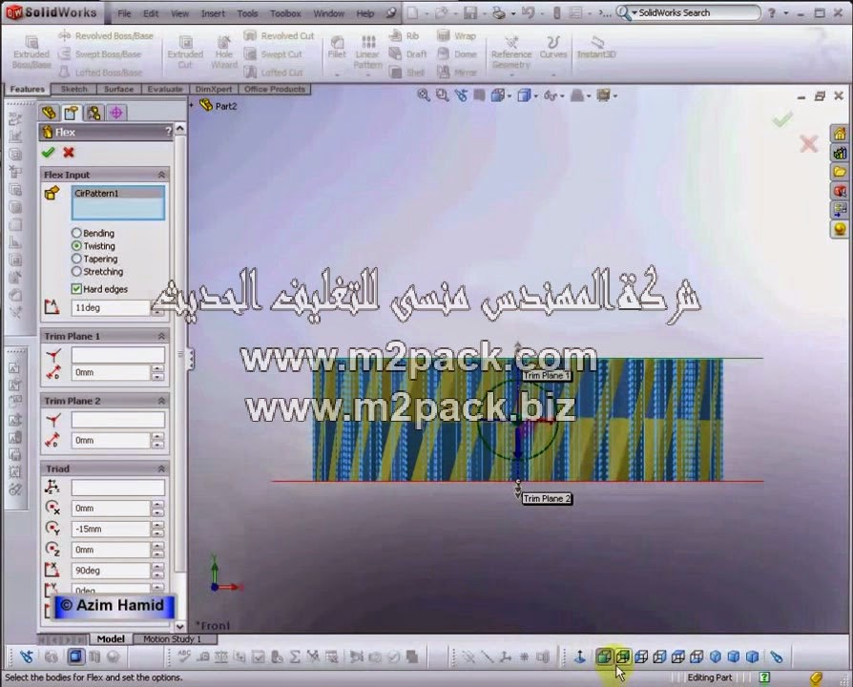Click Trim Plane 1 reference field
The image size is (853, 687).
[x=118, y=355]
